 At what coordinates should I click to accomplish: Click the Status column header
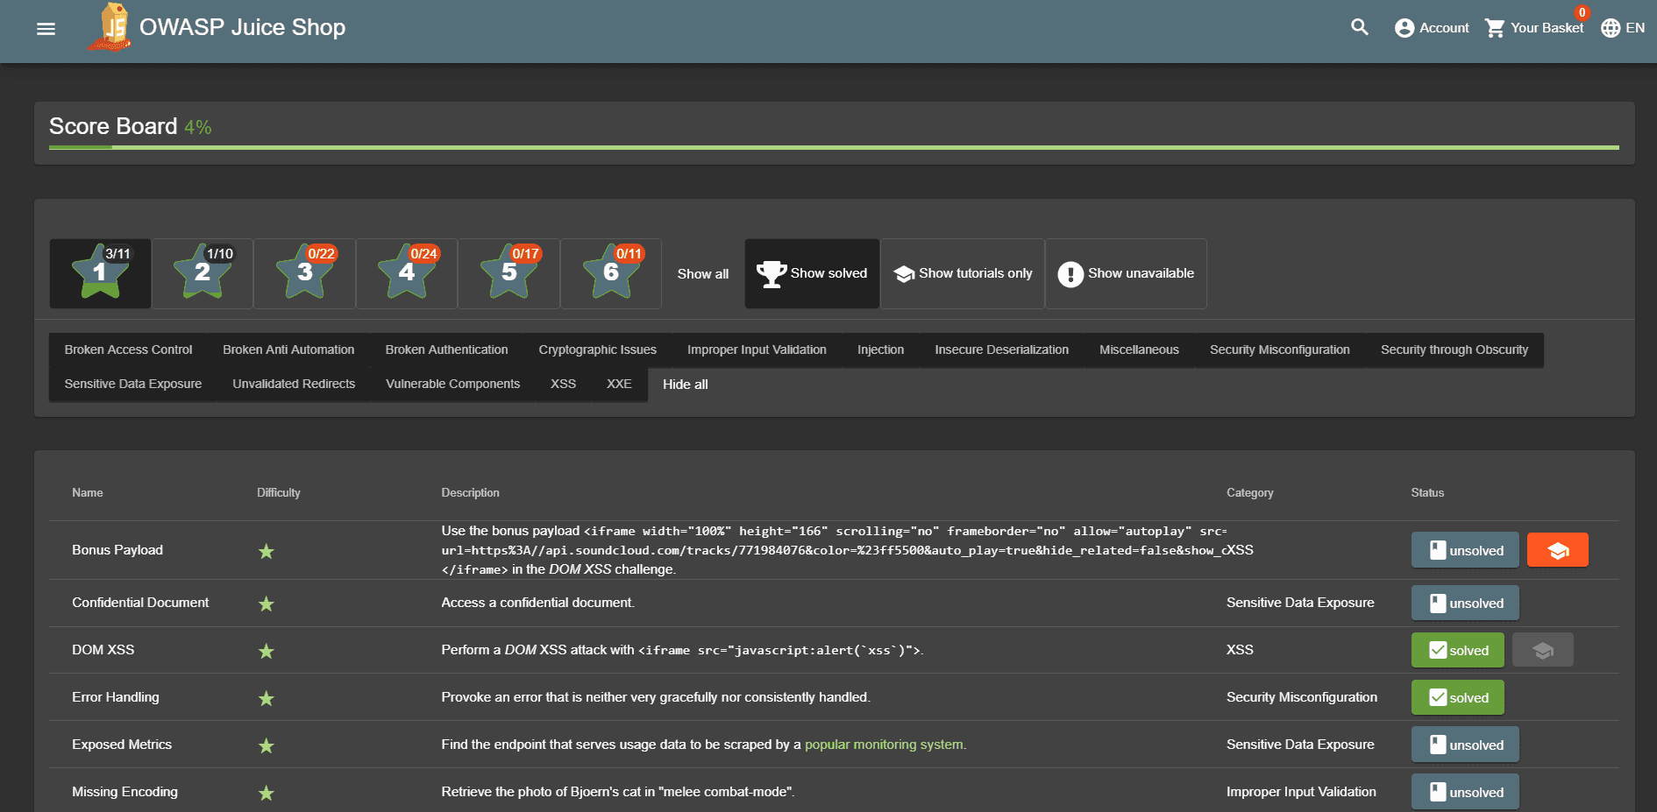[x=1427, y=493]
